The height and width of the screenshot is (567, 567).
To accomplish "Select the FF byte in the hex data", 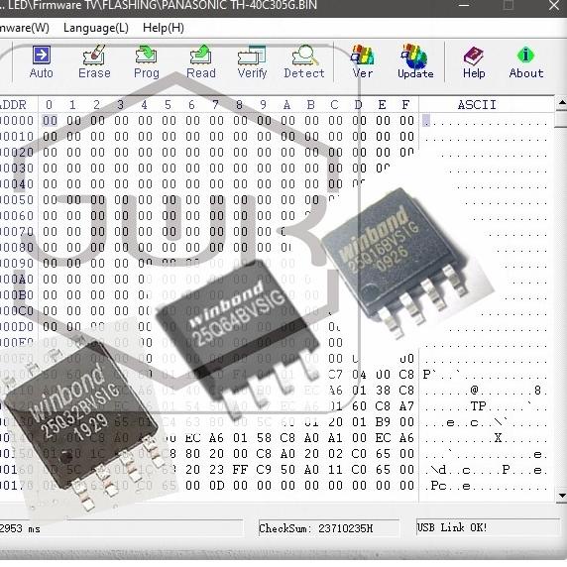I will click(x=240, y=470).
